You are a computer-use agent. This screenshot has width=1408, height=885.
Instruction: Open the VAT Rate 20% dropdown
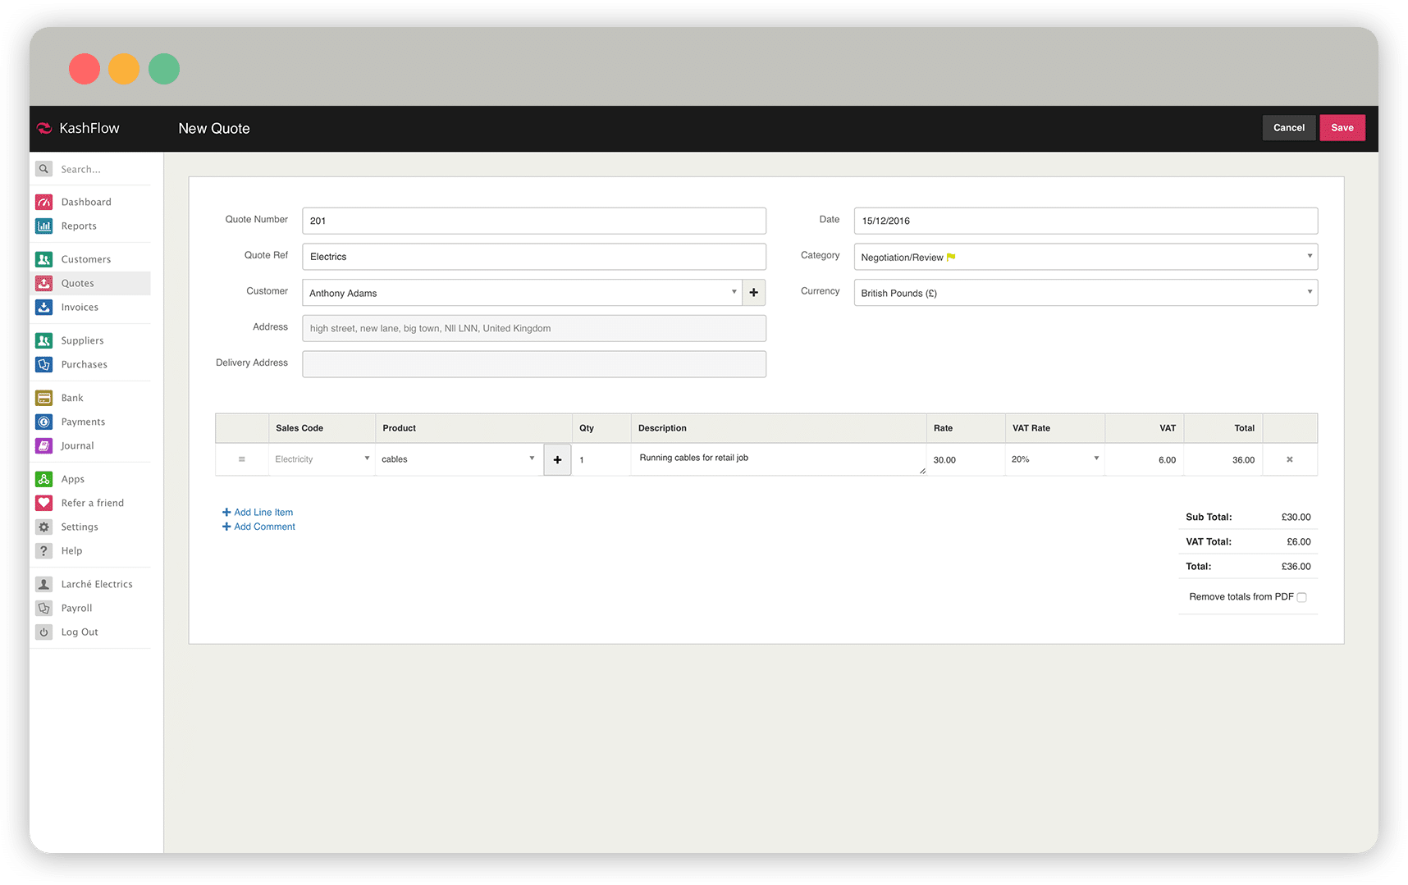tap(1054, 459)
